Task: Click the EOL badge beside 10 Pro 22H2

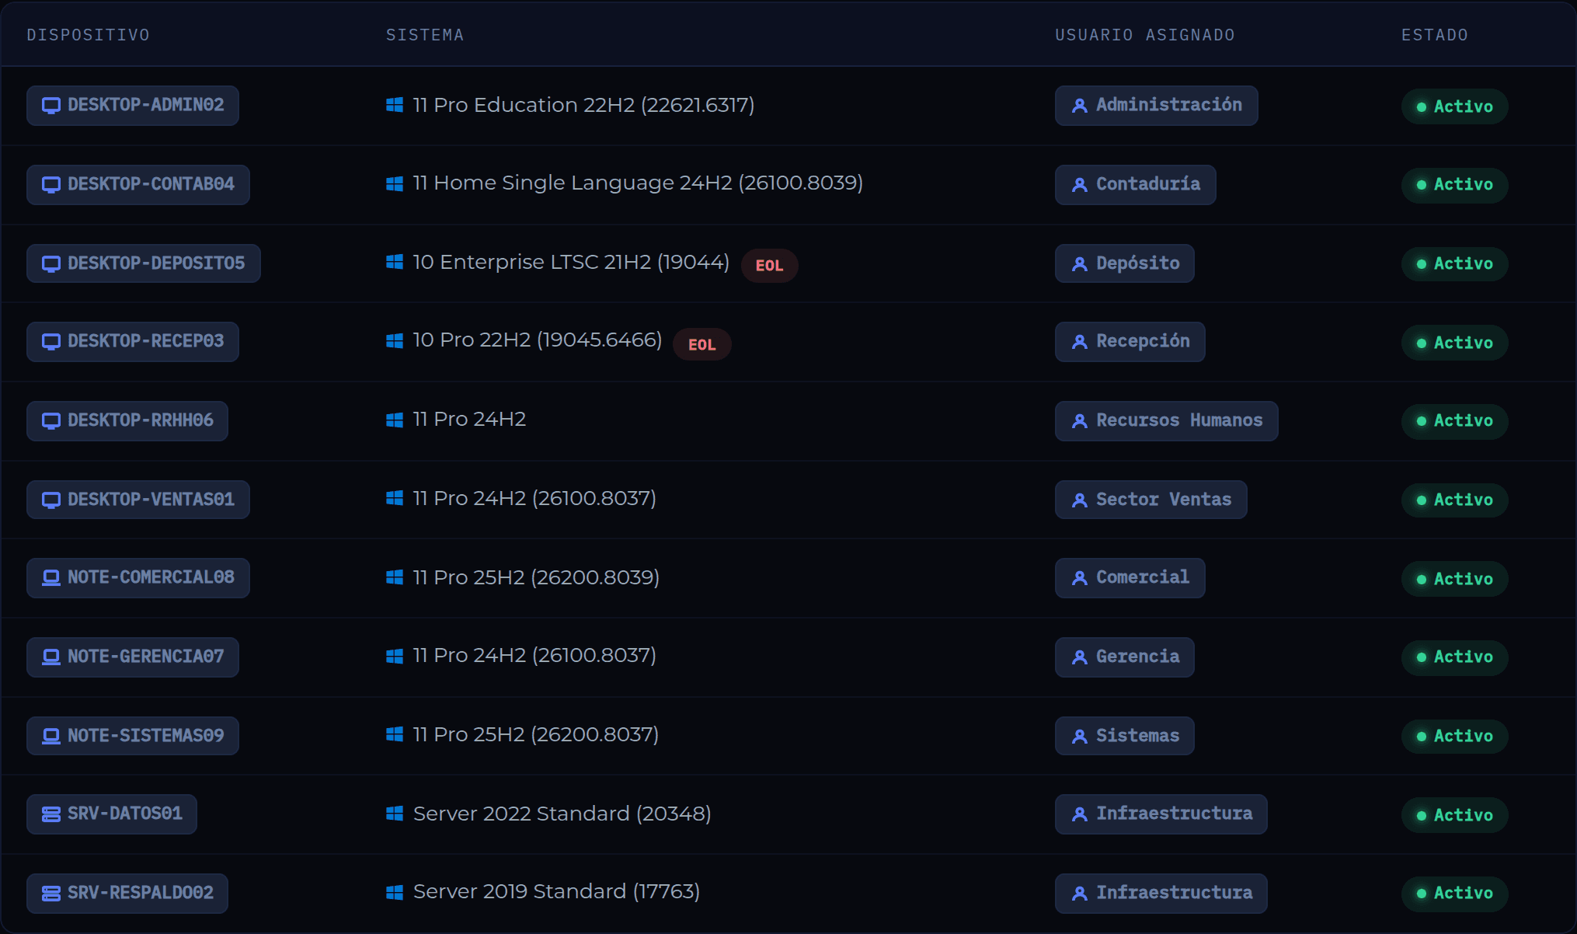Action: tap(702, 345)
